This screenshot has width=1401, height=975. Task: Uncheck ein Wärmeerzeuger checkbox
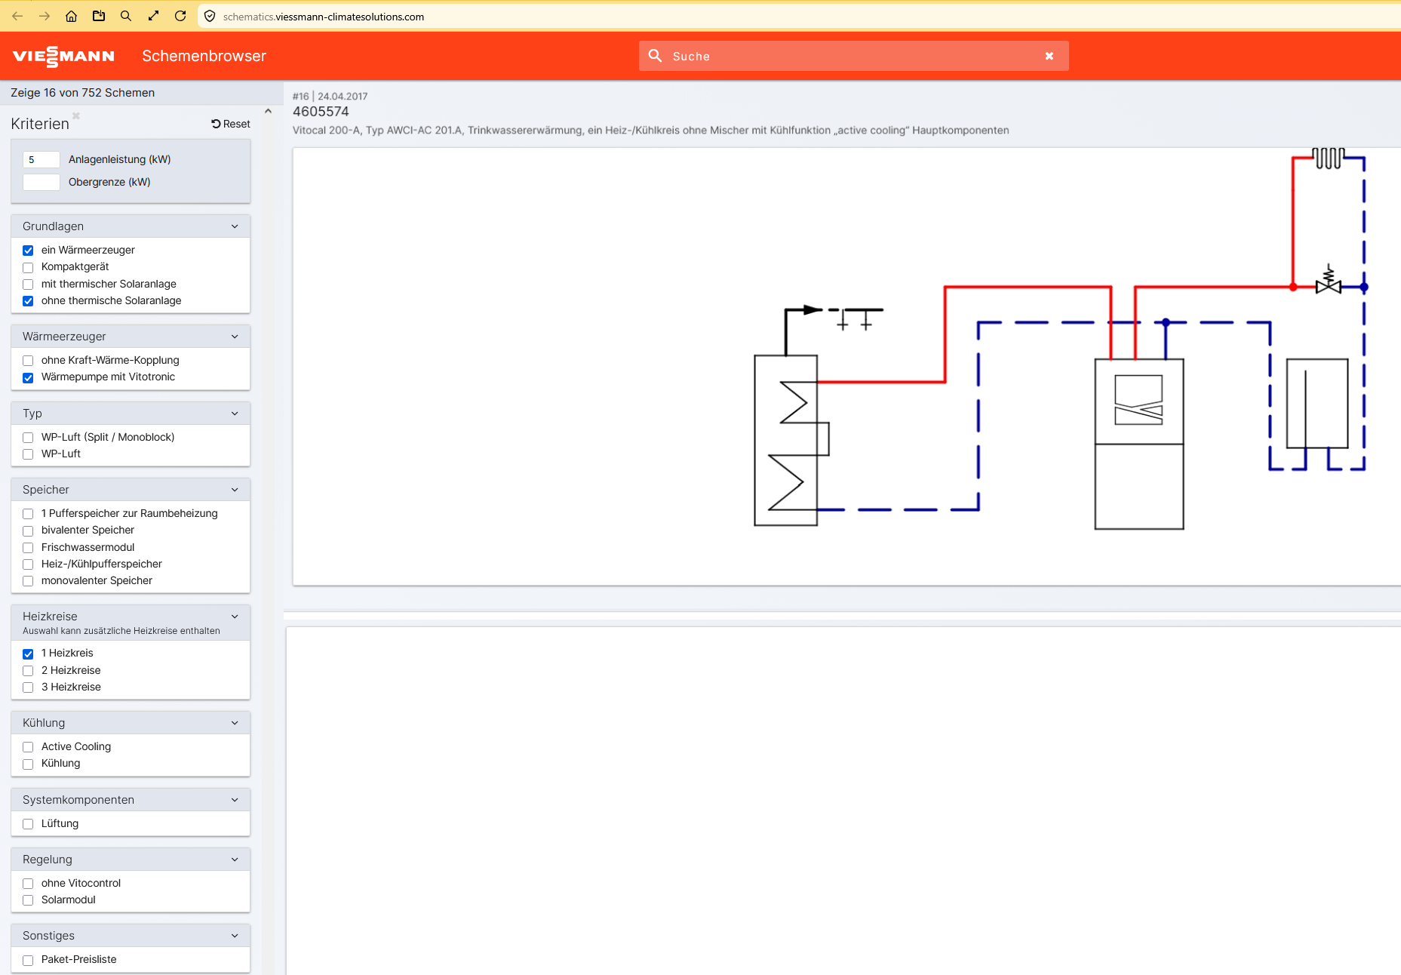28,251
